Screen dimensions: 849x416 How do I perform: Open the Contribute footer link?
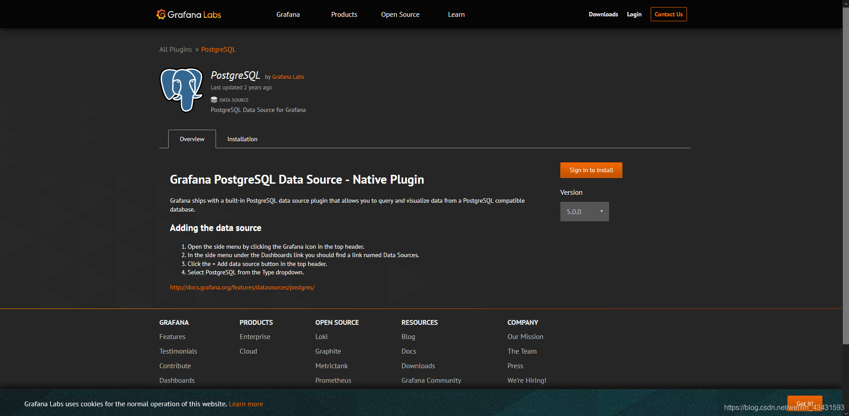(175, 366)
